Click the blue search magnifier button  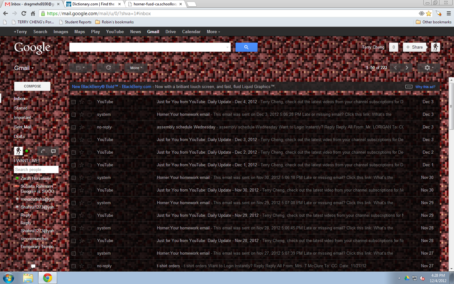[x=246, y=47]
